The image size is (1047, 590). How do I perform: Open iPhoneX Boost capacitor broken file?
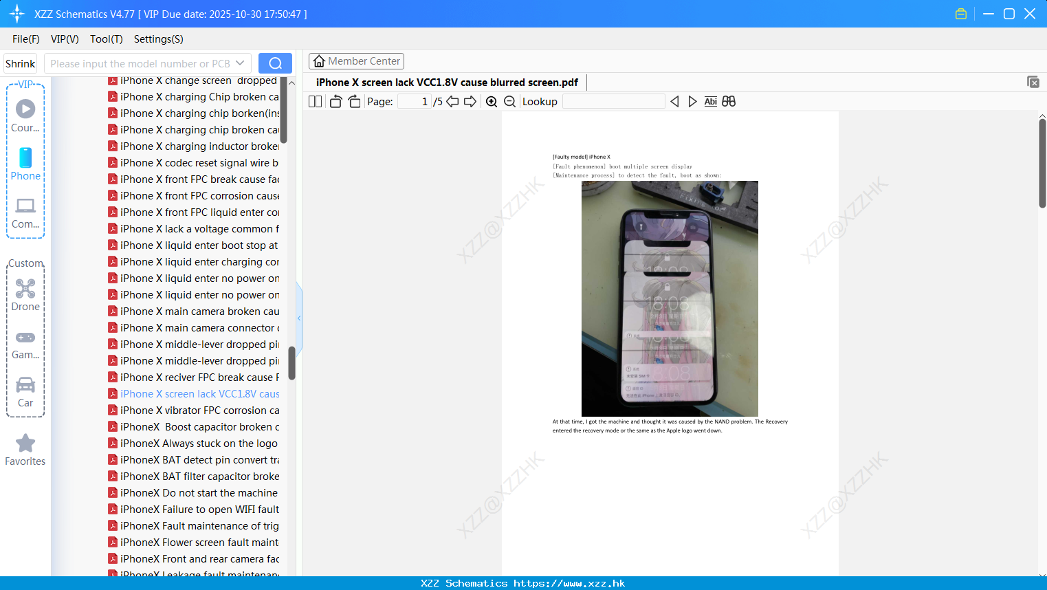click(x=193, y=427)
